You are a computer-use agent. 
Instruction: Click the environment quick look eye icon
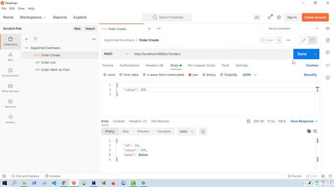tap(328, 29)
